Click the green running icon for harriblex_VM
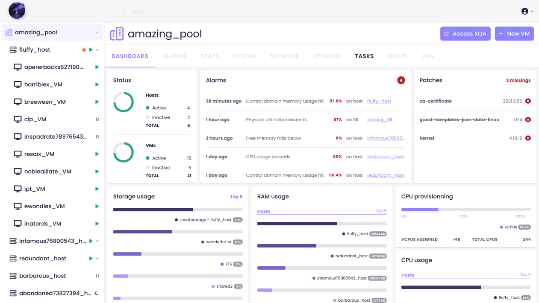The width and height of the screenshot is (539, 303). [97, 84]
